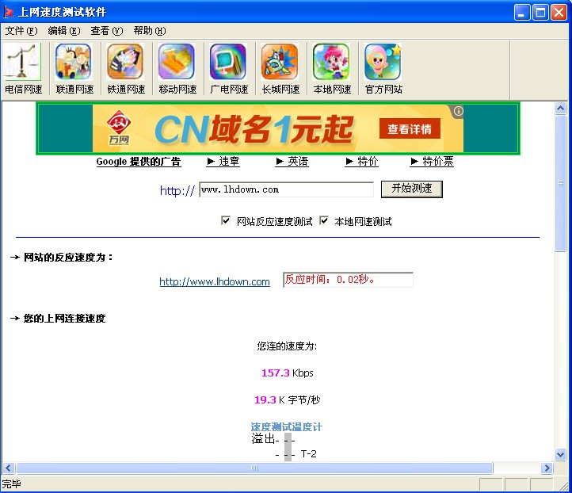Click the 开始测速 button
Viewport: 572px width, 493px height.
pyautogui.click(x=411, y=189)
